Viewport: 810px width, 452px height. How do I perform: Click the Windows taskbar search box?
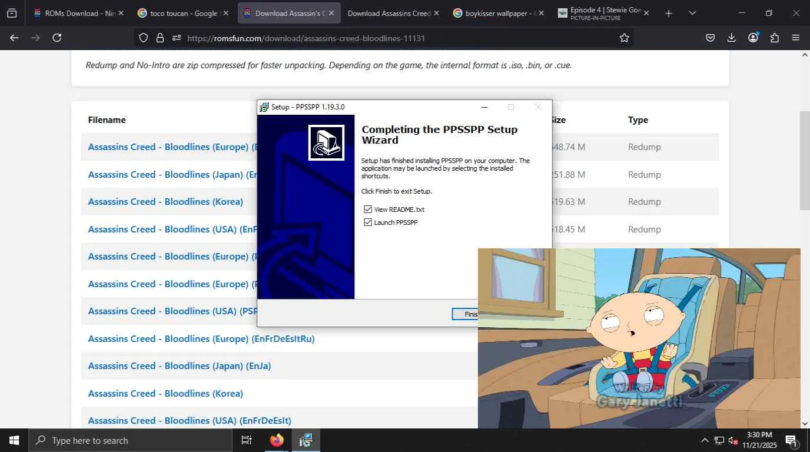click(130, 440)
